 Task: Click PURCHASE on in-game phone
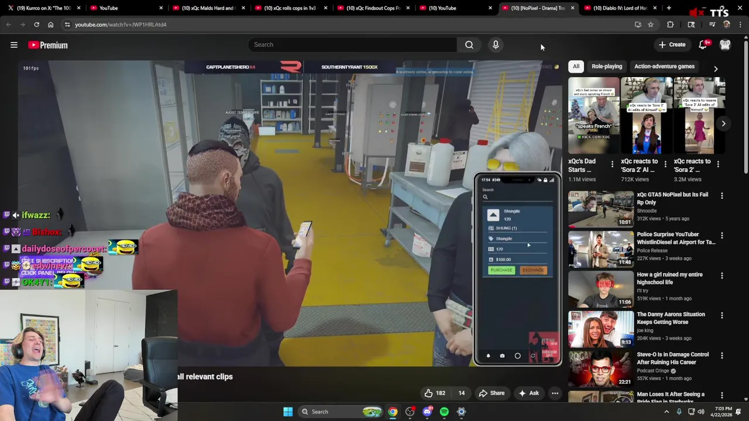click(x=501, y=270)
